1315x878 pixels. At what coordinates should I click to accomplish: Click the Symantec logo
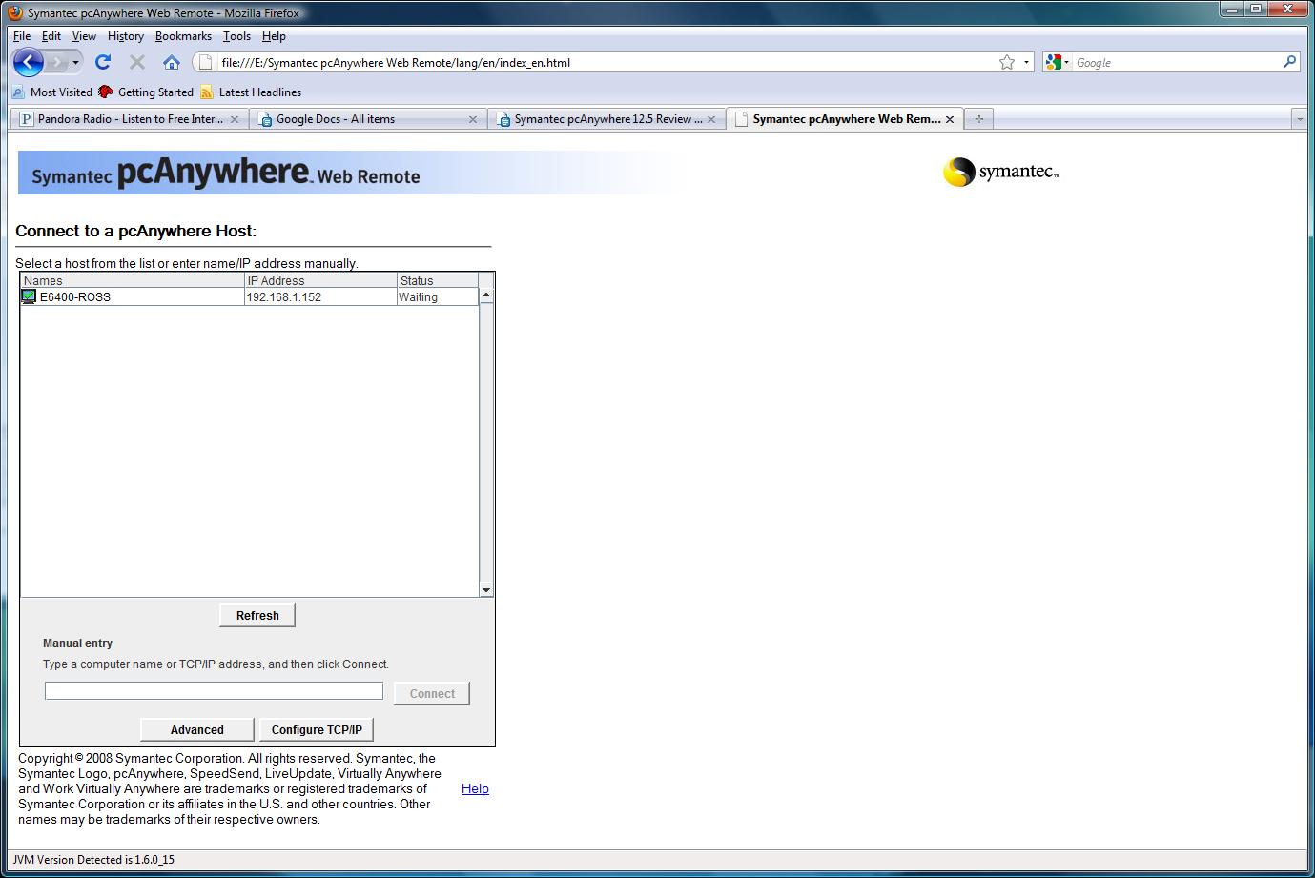pyautogui.click(x=1001, y=172)
